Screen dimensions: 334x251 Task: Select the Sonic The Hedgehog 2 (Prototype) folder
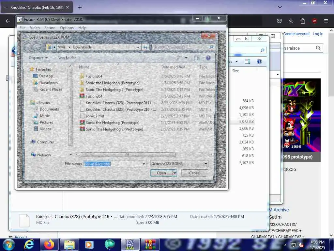[112, 90]
